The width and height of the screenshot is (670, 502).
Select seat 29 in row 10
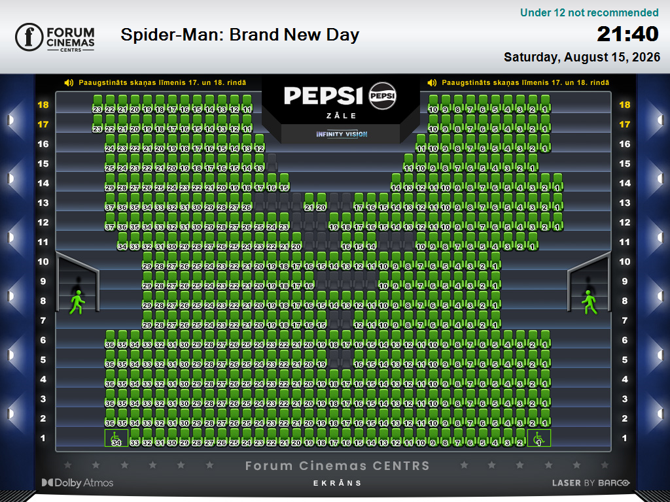pos(147,261)
